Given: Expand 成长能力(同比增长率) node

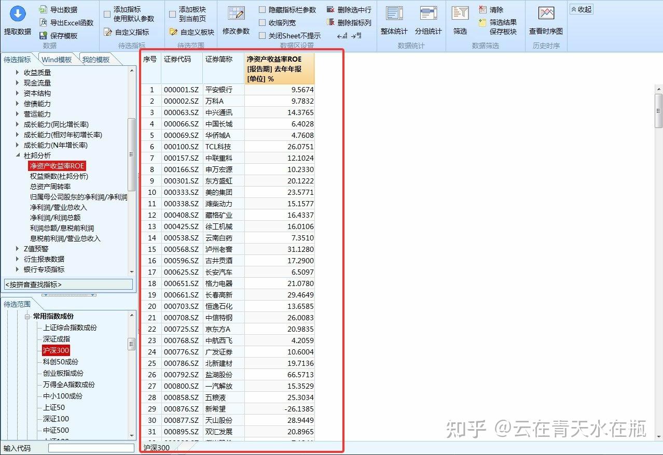Looking at the screenshot, I should tap(17, 124).
